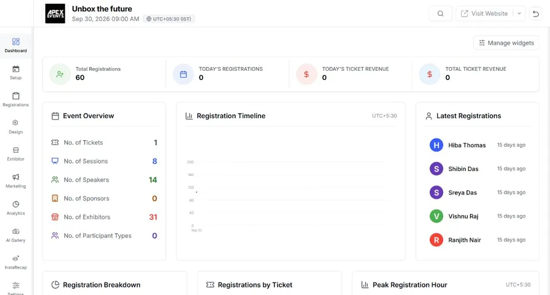550x295 pixels.
Task: Click the Total Registrations person icon
Action: [x=60, y=74]
